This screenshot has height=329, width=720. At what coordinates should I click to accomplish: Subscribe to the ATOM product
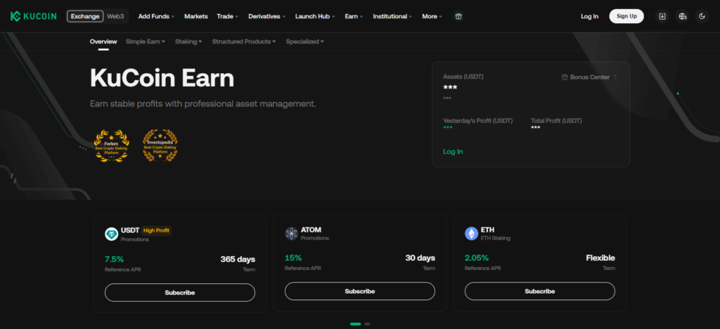point(360,291)
